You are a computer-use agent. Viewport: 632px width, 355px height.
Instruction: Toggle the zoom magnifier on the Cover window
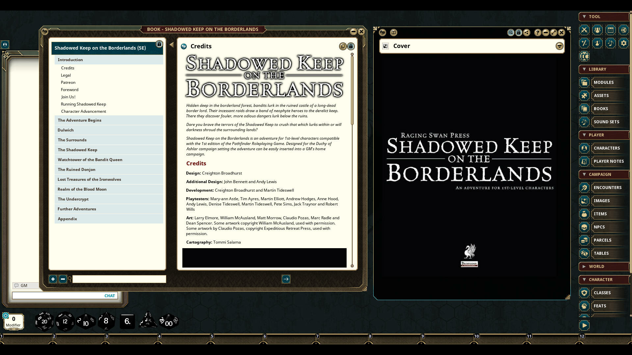tap(511, 33)
